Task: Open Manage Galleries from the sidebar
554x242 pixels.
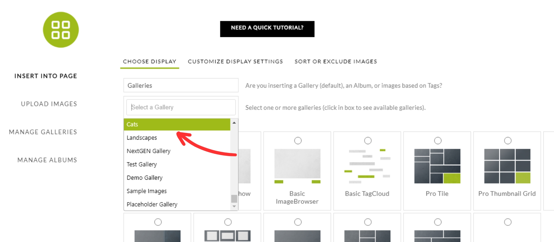Action: [x=43, y=132]
